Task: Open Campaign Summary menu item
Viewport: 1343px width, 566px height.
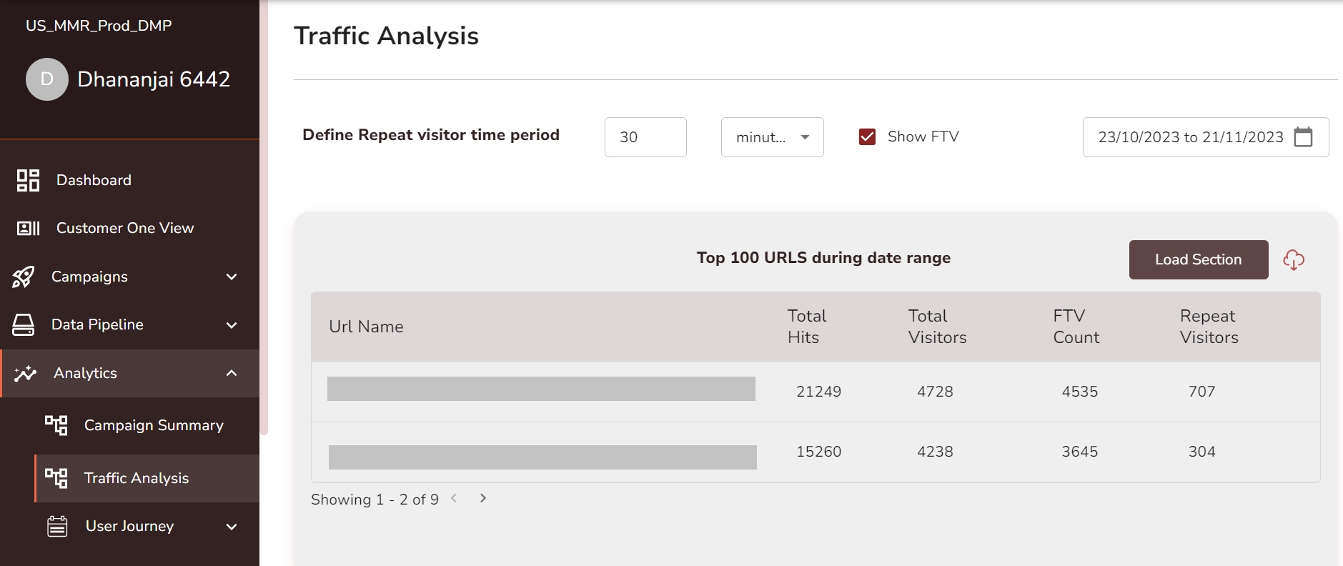Action: (154, 425)
